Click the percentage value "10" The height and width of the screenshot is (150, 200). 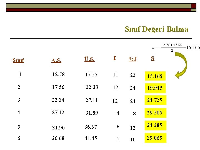(x=133, y=139)
